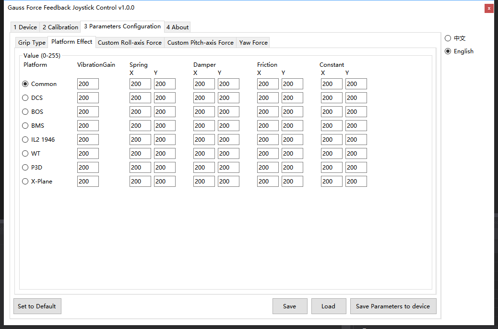Viewport: 498px width, 329px height.
Task: Edit the DCS Damper Y field
Action: [228, 98]
